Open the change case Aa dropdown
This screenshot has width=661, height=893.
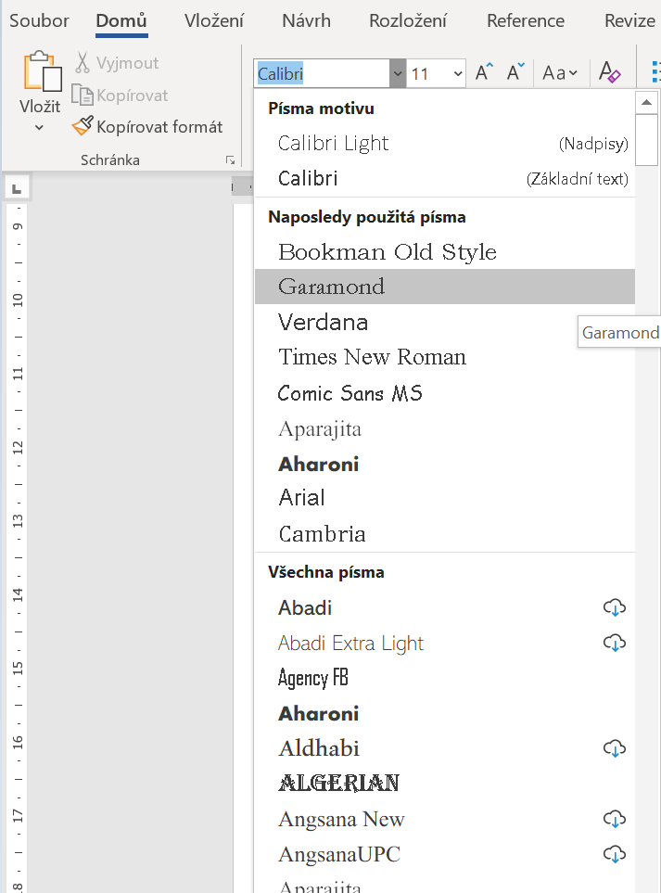pyautogui.click(x=560, y=73)
